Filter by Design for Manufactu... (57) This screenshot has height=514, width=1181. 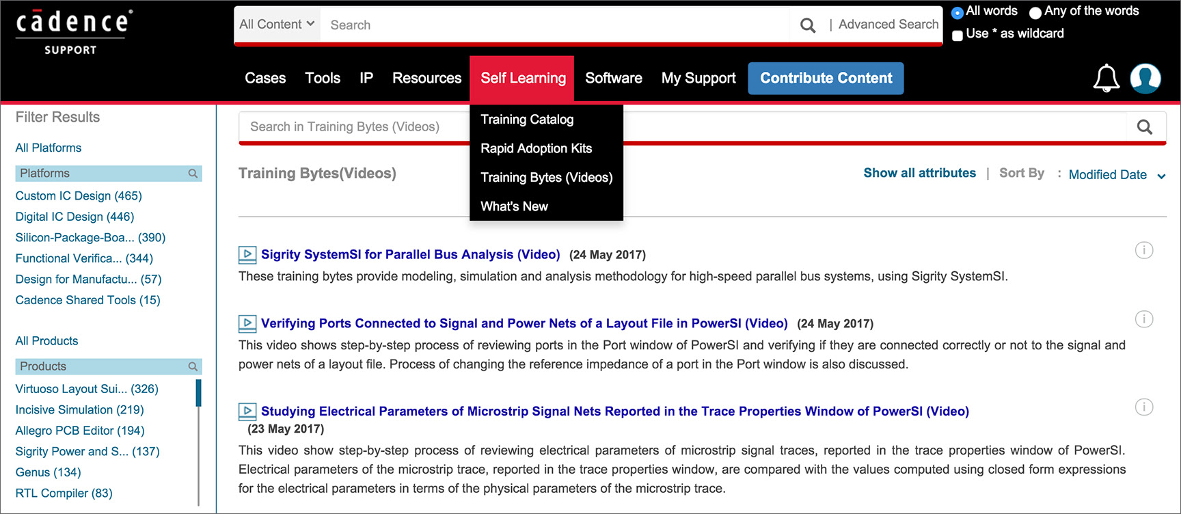coord(88,280)
